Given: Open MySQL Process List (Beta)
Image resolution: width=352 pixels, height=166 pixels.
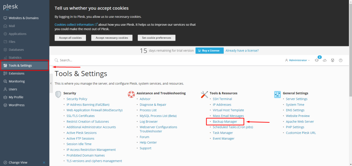Looking at the screenshot, I should point(158,116).
